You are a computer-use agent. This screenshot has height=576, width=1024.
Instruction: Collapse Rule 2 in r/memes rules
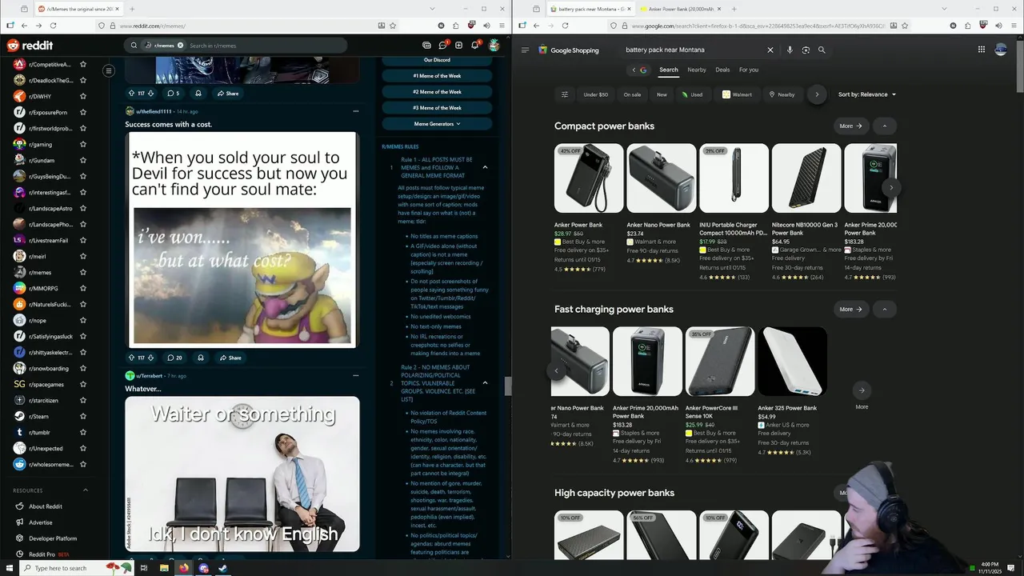pos(485,382)
